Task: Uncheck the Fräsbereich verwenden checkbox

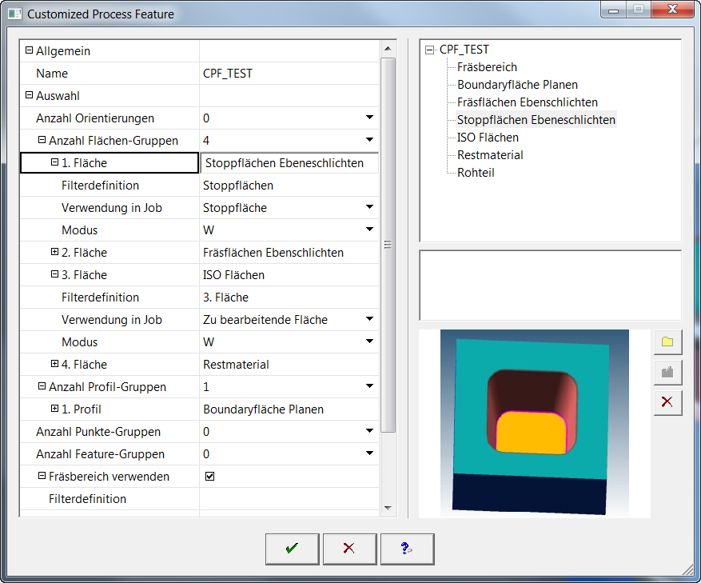Action: tap(210, 477)
